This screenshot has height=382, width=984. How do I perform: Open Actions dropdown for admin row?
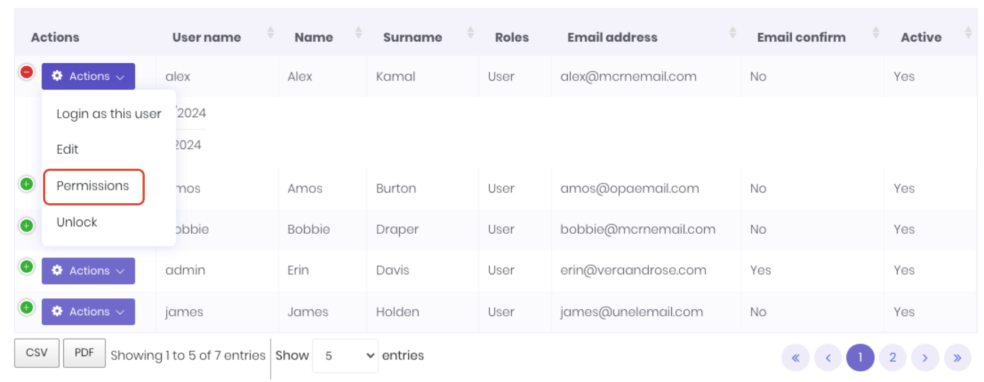coord(88,271)
